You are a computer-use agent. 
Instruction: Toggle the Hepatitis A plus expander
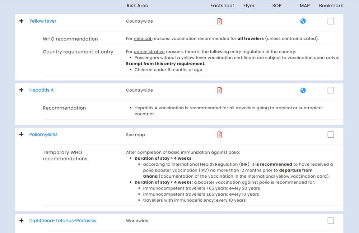pos(21,90)
